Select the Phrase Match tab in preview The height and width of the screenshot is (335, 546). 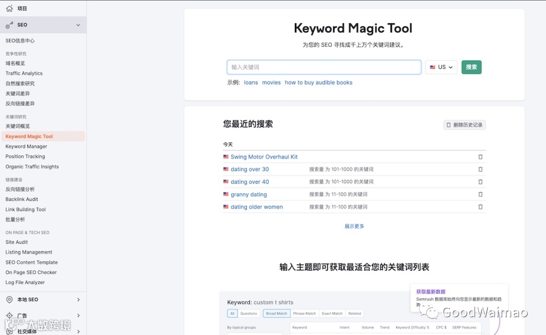coord(304,313)
